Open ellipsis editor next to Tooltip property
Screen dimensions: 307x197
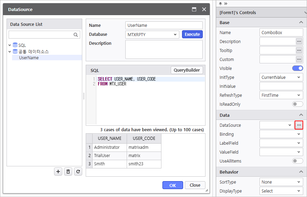(299, 50)
